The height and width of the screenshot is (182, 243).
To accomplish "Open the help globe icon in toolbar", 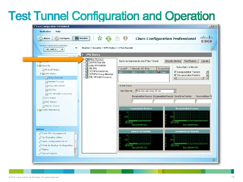I will 126,38.
